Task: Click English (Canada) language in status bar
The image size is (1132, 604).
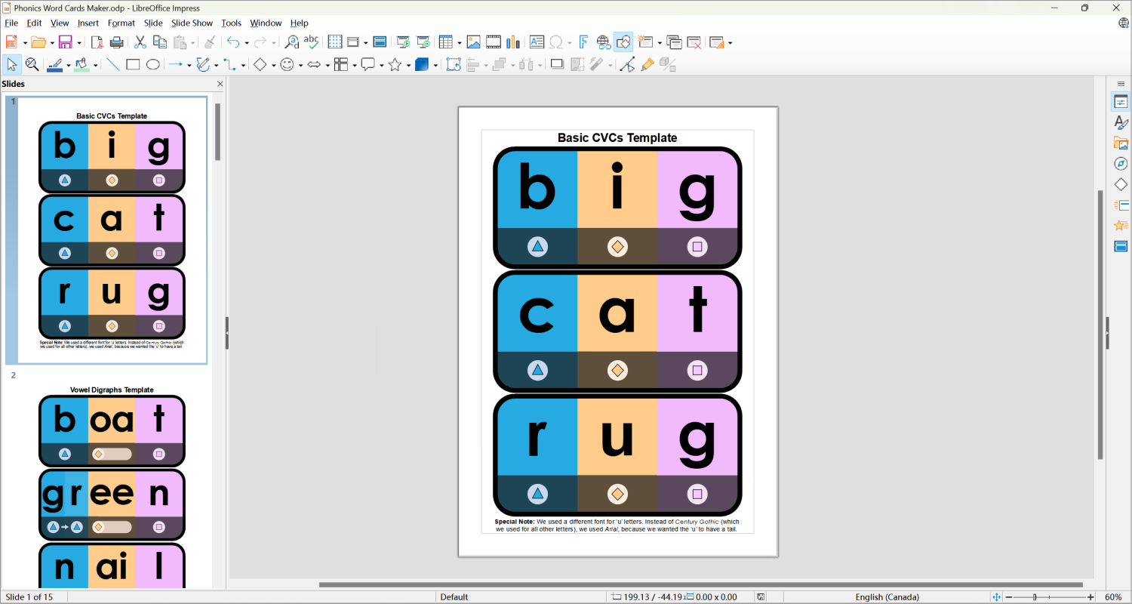Action: (887, 597)
